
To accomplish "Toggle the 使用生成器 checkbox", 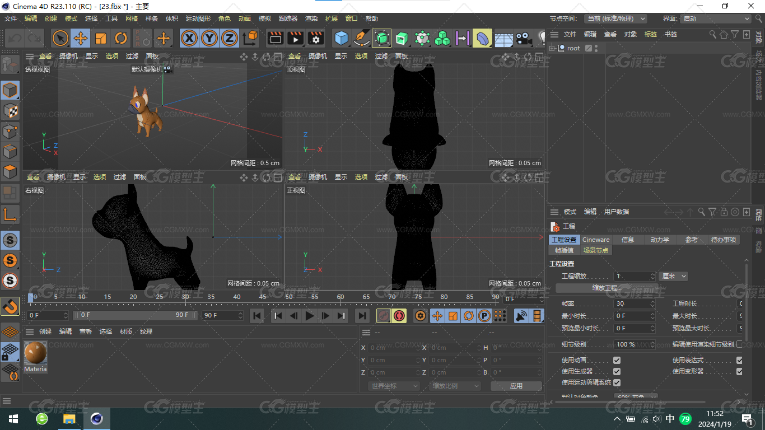I will tap(617, 371).
